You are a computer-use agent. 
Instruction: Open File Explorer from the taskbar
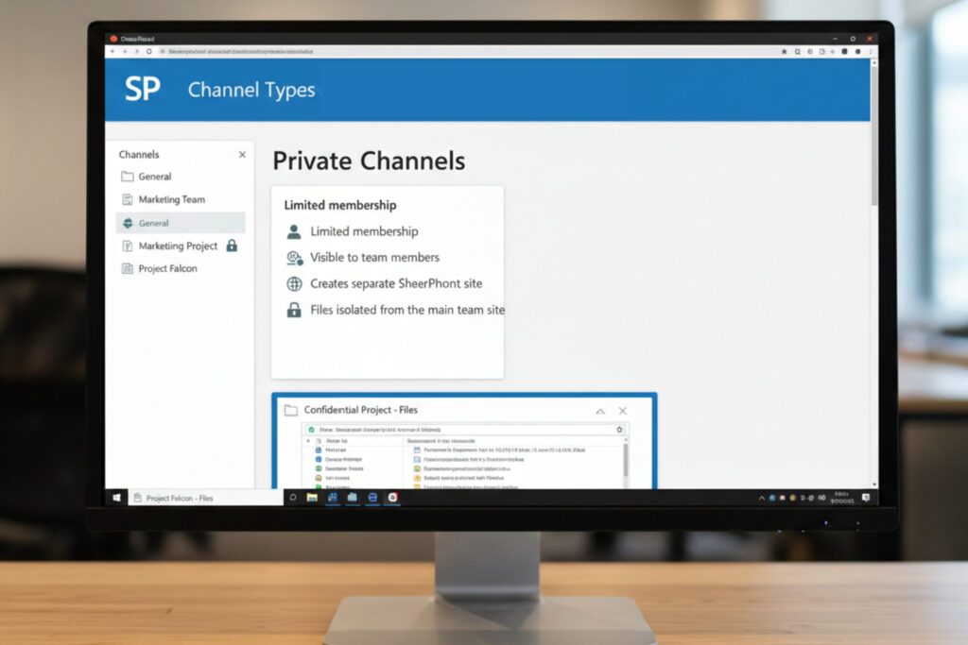[312, 498]
